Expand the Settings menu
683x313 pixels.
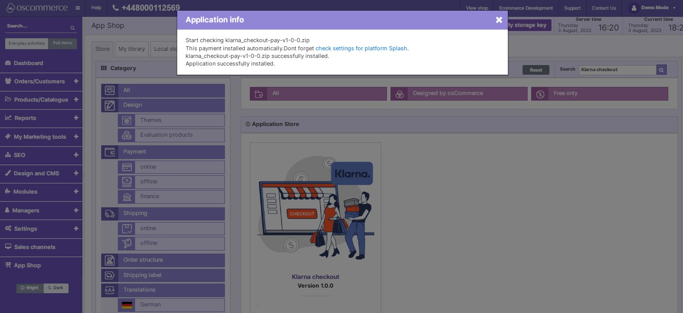pos(76,229)
